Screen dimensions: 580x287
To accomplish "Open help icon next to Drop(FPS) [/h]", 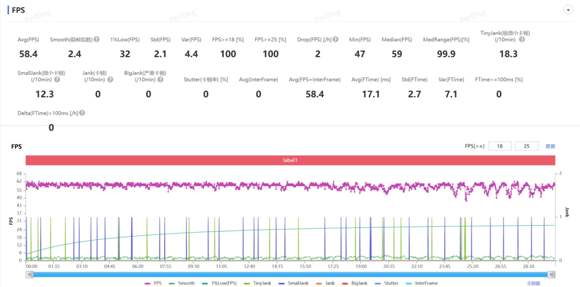I will coord(336,39).
